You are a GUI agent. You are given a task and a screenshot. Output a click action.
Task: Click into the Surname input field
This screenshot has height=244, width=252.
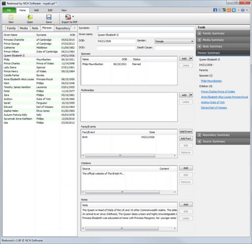145,29
